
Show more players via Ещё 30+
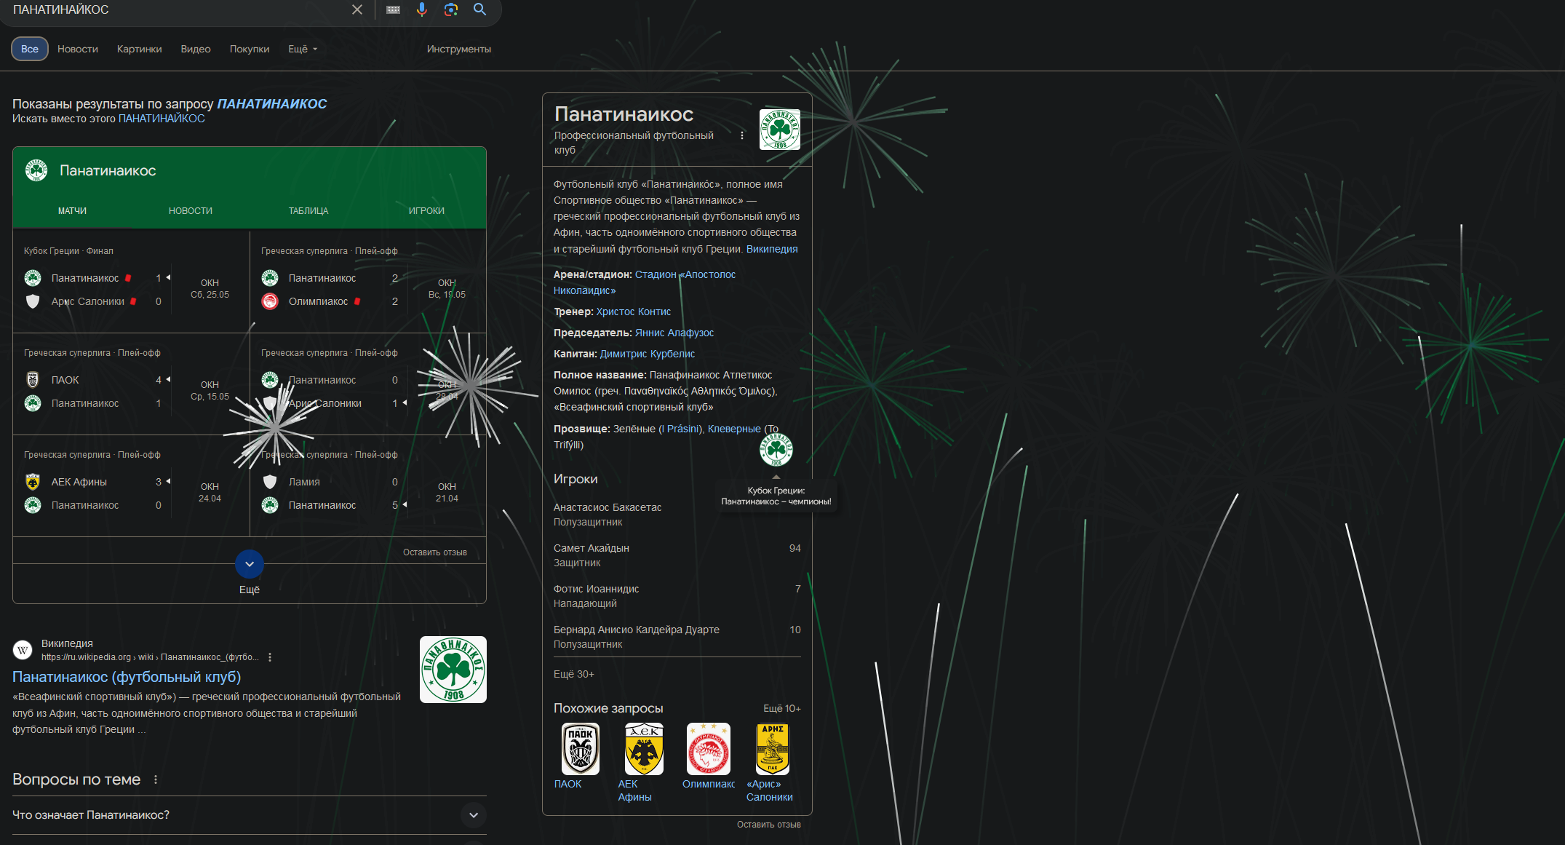point(574,674)
